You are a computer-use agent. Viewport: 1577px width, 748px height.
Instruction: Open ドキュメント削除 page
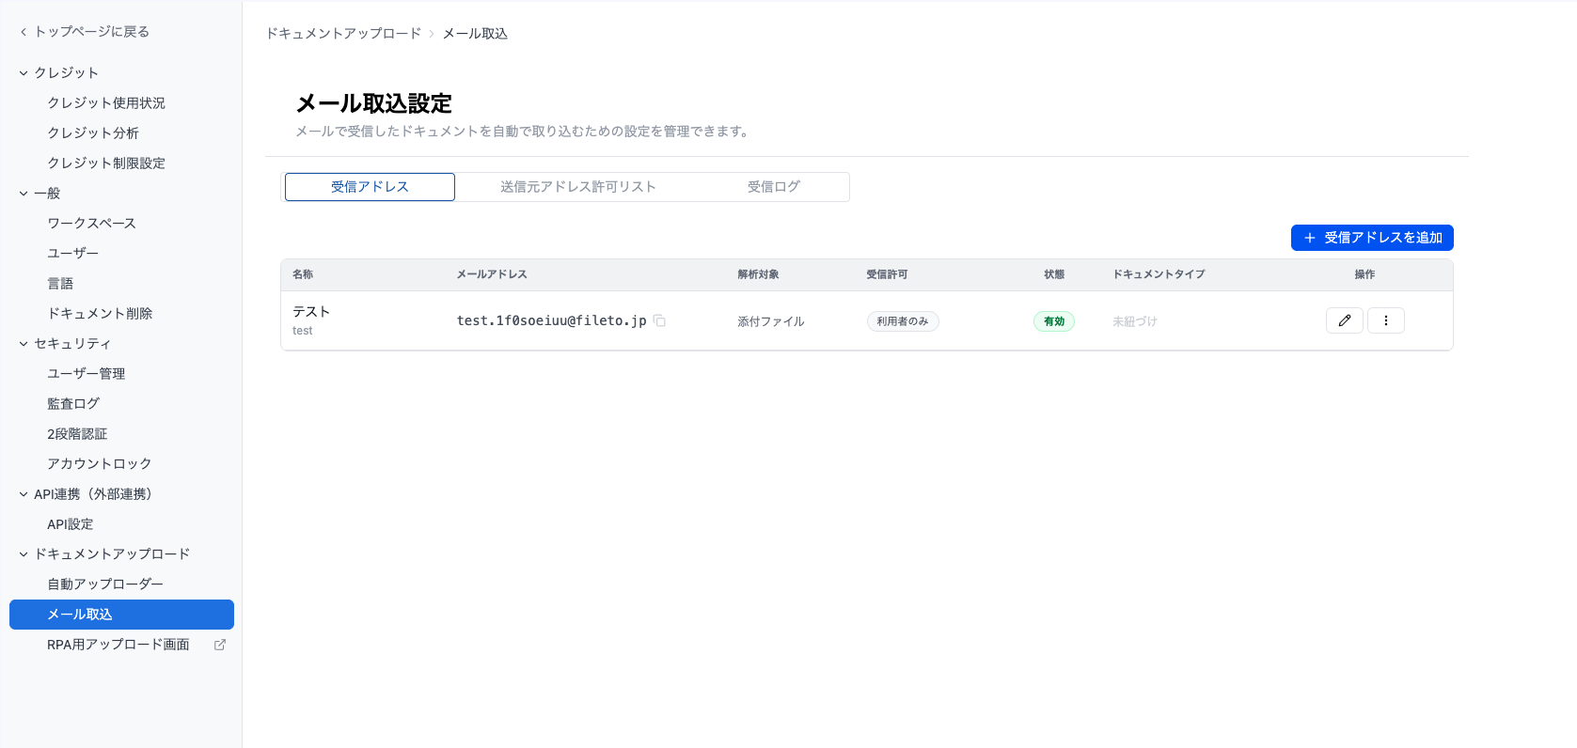tap(100, 314)
